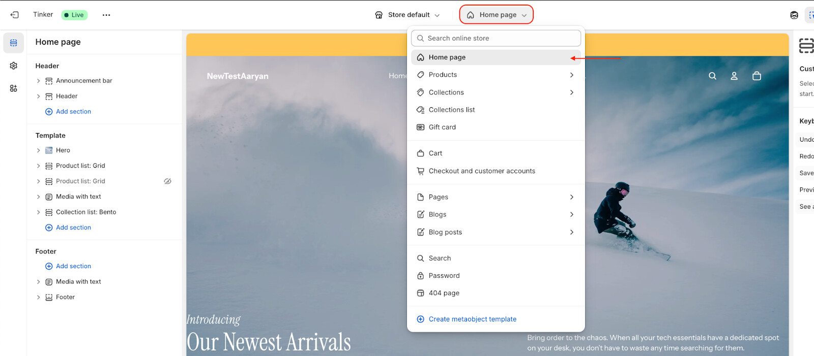
Task: Expand the visible Product list: Grid section
Action: pyautogui.click(x=38, y=166)
